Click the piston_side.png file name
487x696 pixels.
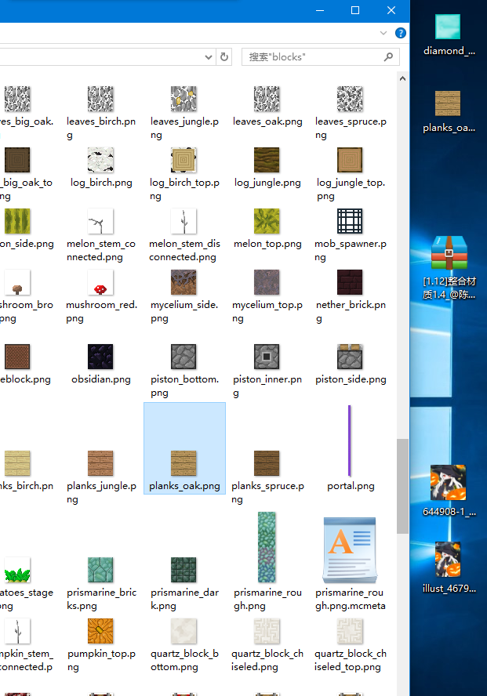tap(351, 379)
